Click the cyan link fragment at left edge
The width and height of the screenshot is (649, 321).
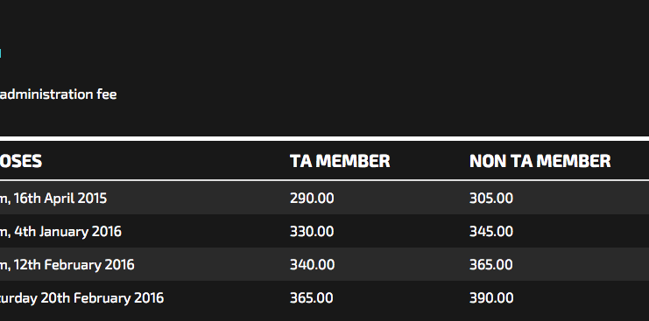[0, 53]
